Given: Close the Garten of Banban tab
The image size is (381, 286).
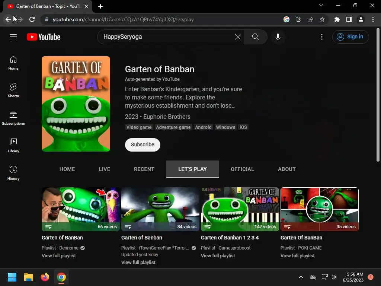Looking at the screenshot, I should (86, 6).
